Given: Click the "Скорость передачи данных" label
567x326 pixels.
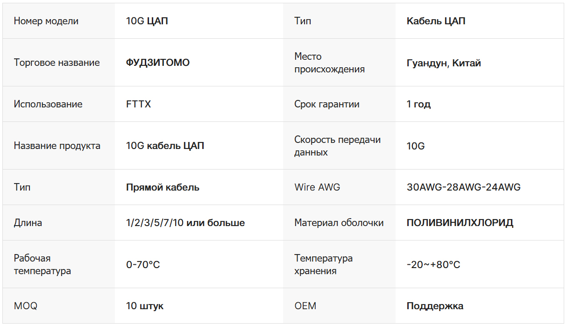Looking at the screenshot, I should point(337,146).
